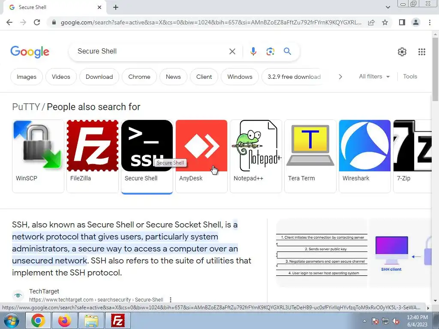Open the WinSCP card
Viewport: 439px width, 329px height.
[x=38, y=156]
